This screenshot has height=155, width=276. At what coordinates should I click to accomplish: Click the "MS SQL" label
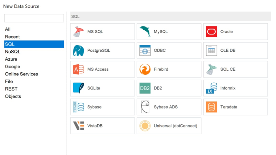[95, 32]
